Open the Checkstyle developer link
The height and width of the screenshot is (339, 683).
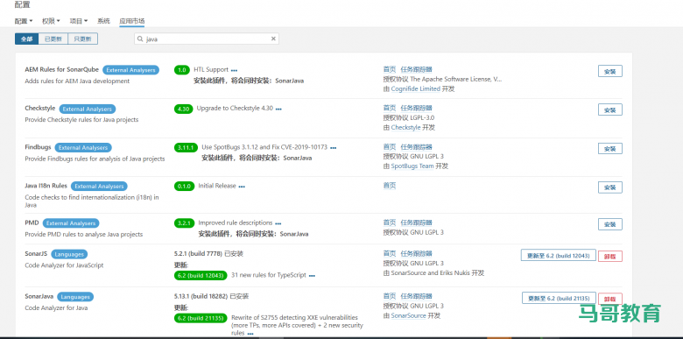405,128
